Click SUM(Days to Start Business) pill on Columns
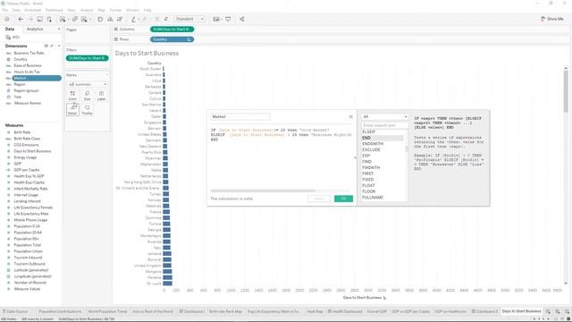572x322 pixels. point(172,30)
